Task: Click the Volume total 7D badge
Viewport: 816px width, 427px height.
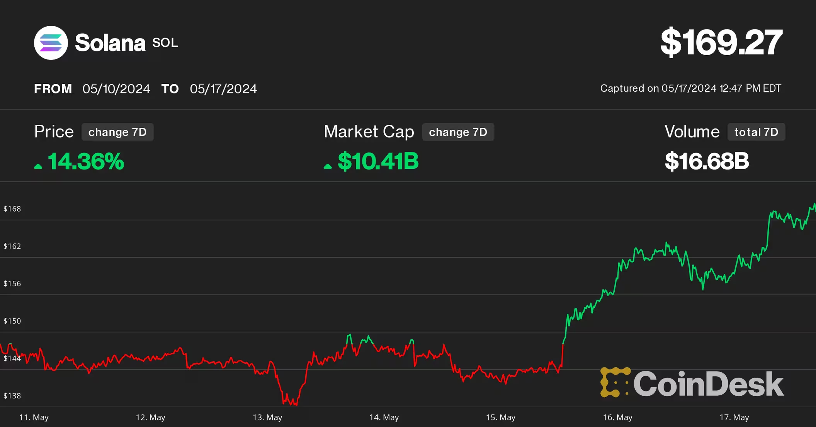Action: [x=756, y=132]
